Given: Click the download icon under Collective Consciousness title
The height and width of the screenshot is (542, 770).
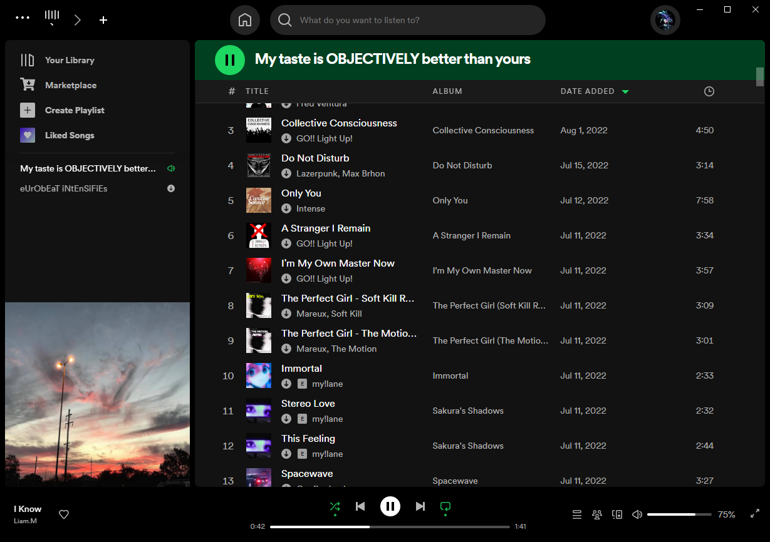Looking at the screenshot, I should [x=286, y=138].
